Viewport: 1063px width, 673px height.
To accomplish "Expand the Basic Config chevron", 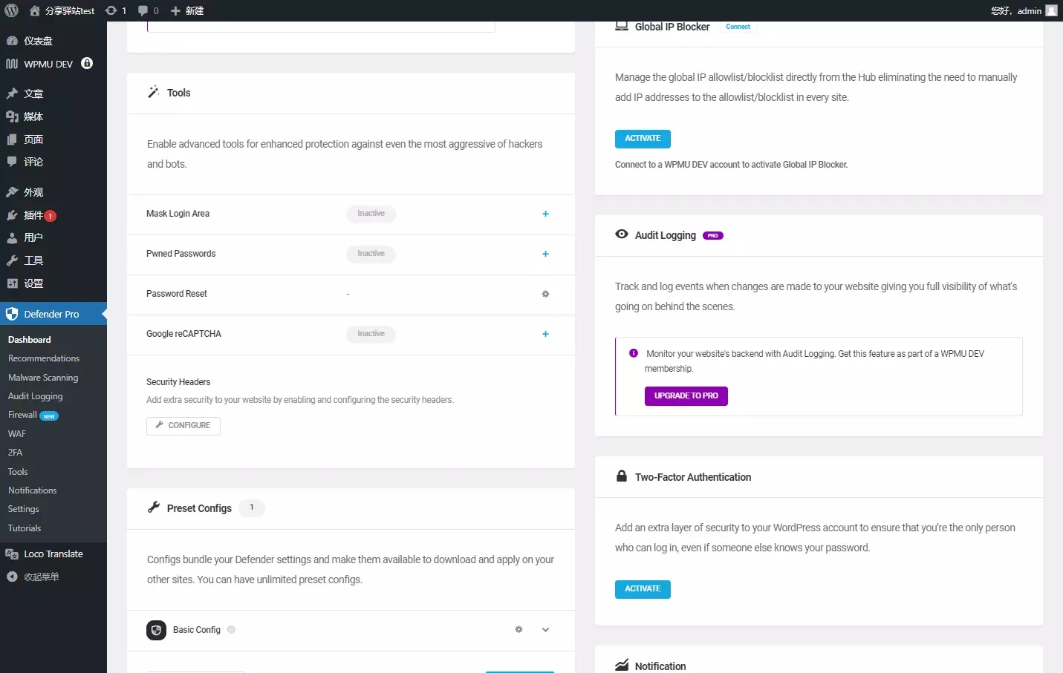I will tap(545, 630).
